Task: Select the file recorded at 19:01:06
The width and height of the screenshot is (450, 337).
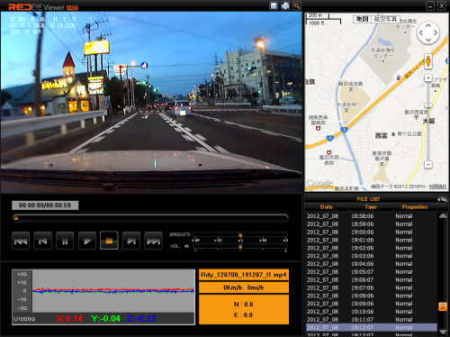Action: tap(372, 240)
